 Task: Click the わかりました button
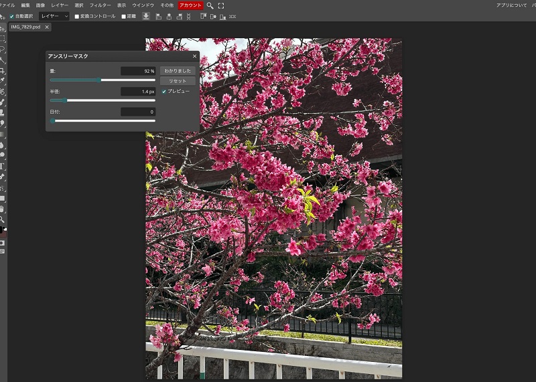tap(178, 70)
